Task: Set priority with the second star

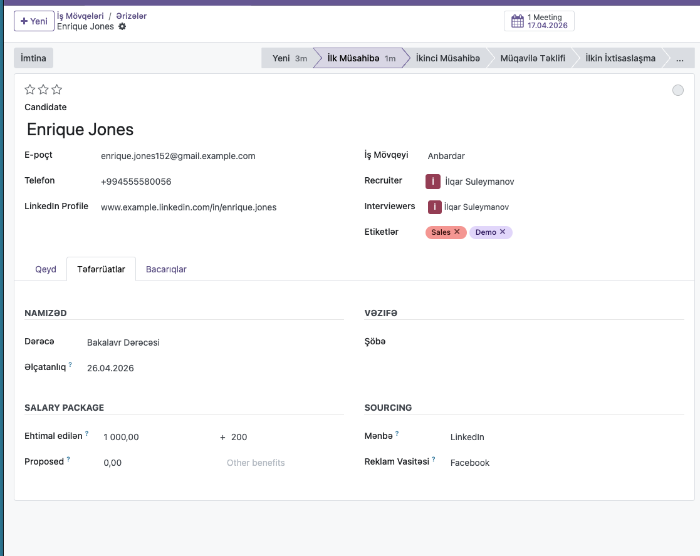Action: 43,90
